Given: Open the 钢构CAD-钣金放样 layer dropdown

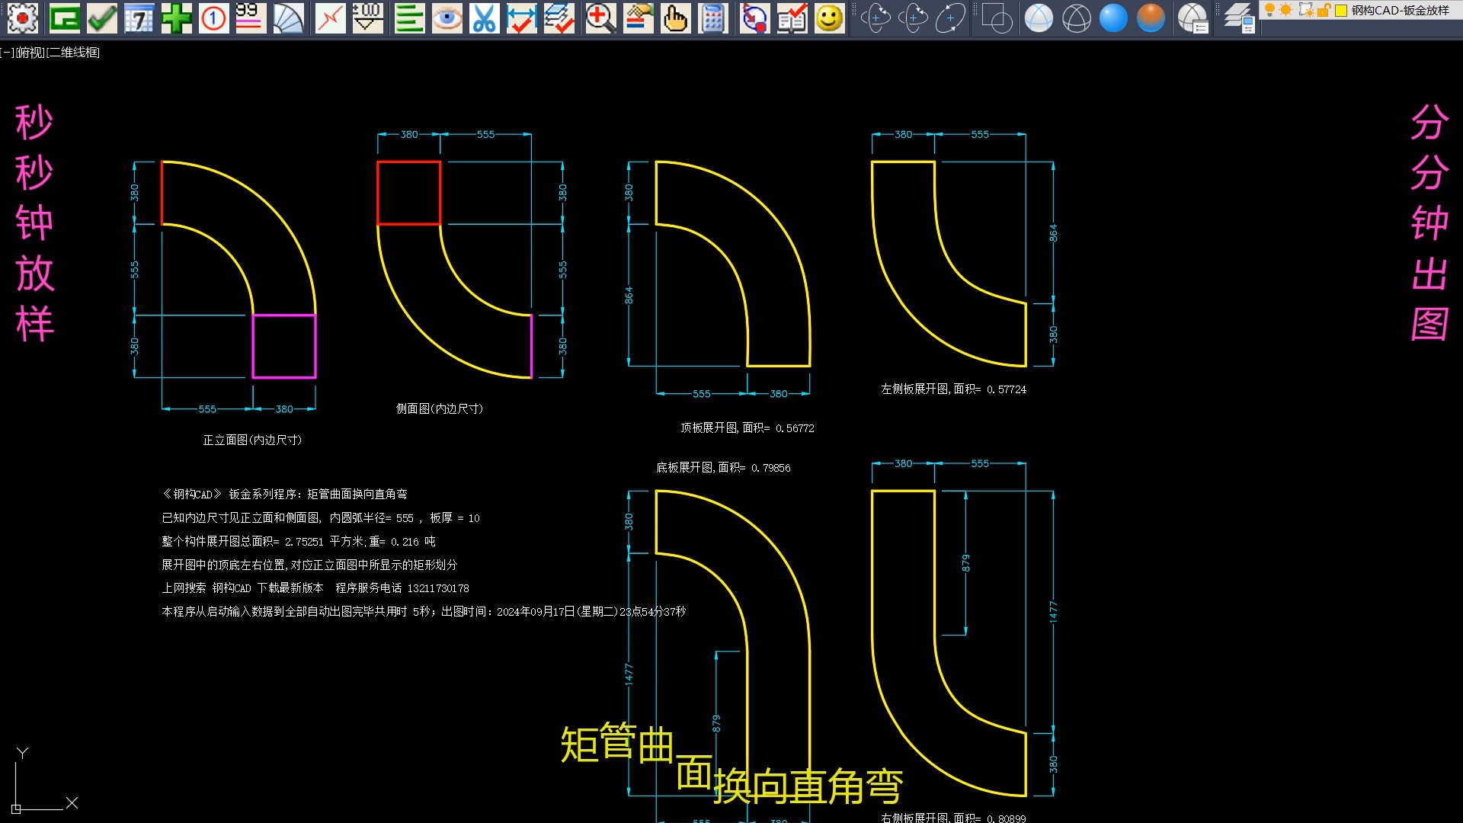Looking at the screenshot, I should (x=1401, y=10).
